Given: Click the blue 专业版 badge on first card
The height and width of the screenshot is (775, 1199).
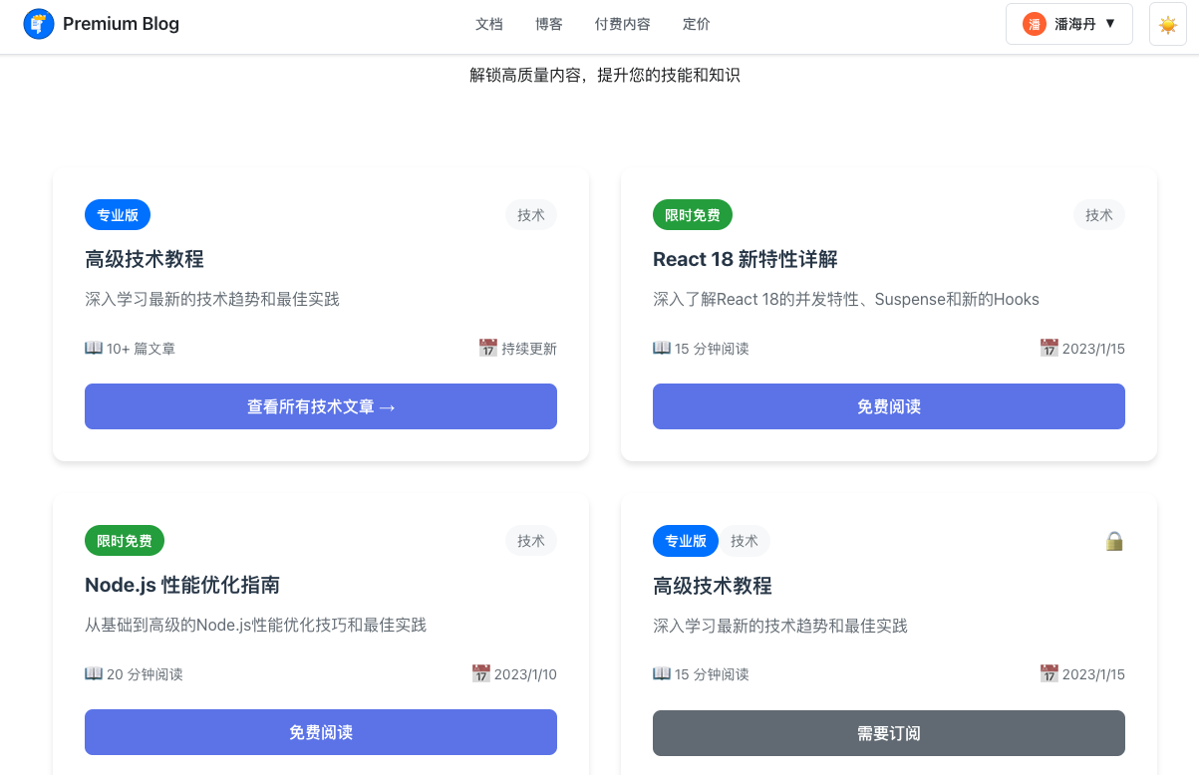Looking at the screenshot, I should pyautogui.click(x=118, y=214).
